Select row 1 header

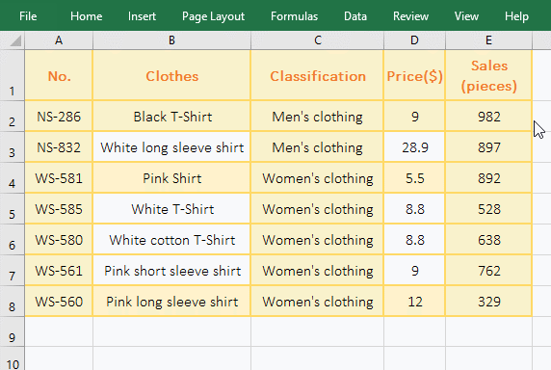coord(13,75)
